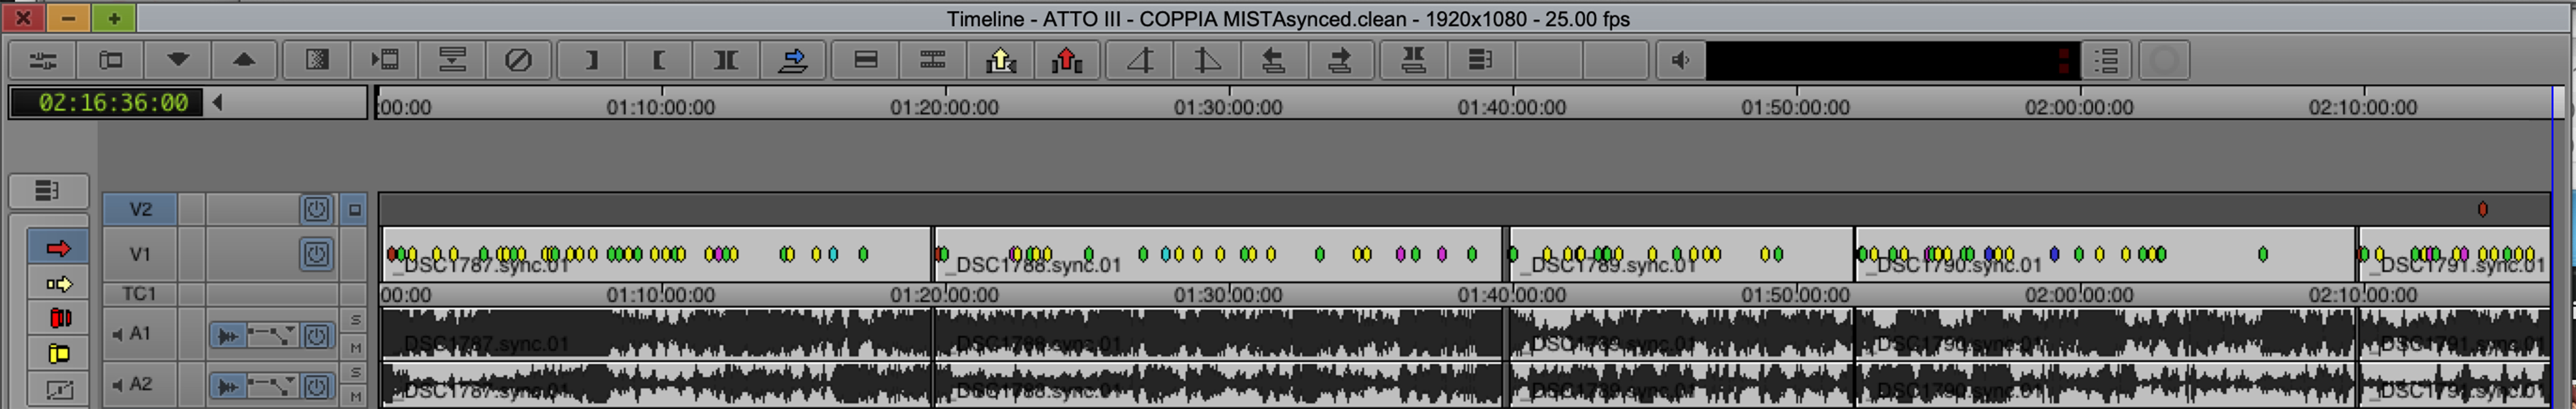
Task: Select the red Overwrite segment arrow tool
Action: 58,248
